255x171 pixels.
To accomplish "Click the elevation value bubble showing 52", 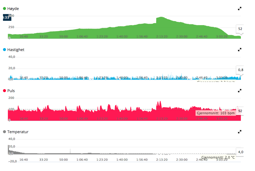I will click(240, 29).
